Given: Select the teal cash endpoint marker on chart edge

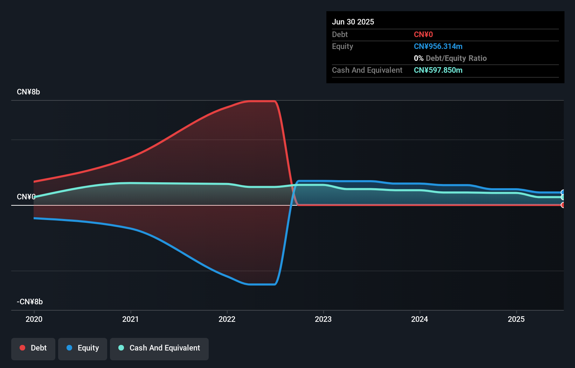Looking at the screenshot, I should pos(563,197).
